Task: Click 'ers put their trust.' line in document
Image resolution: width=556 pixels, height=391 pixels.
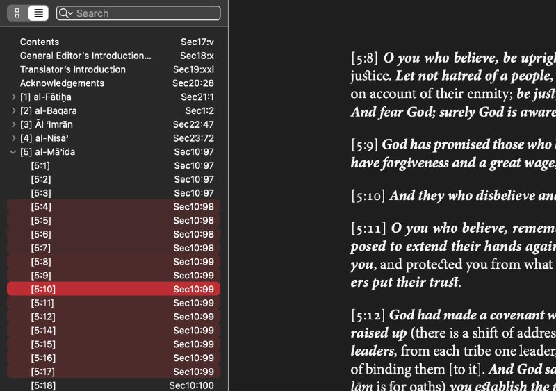Action: point(406,283)
